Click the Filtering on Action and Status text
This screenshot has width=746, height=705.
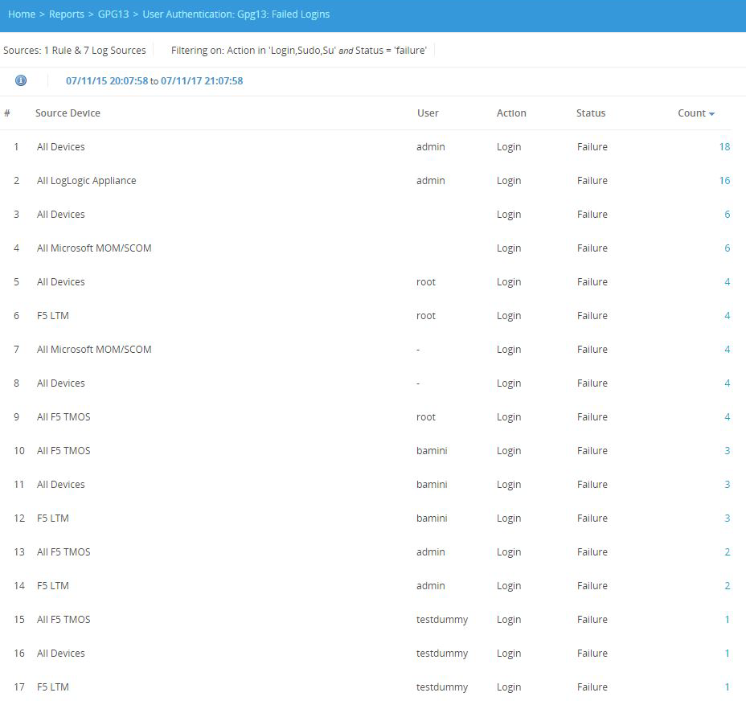[x=298, y=51]
